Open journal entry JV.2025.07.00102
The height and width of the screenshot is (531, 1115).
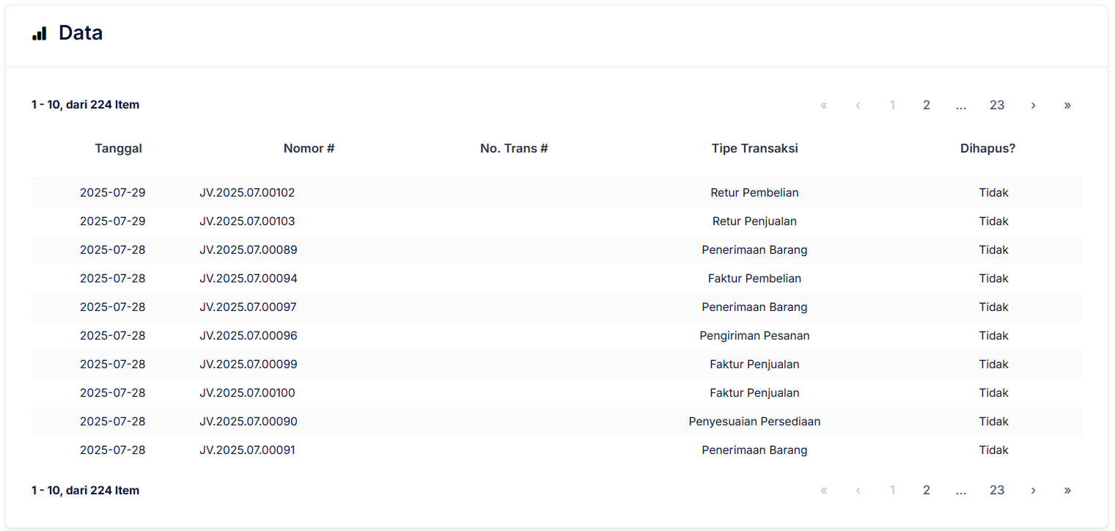click(247, 193)
